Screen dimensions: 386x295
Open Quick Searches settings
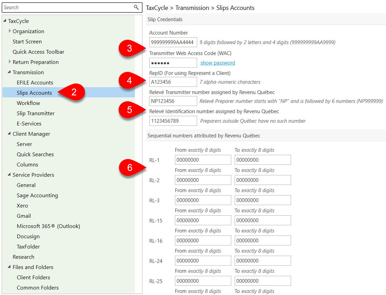(x=35, y=155)
